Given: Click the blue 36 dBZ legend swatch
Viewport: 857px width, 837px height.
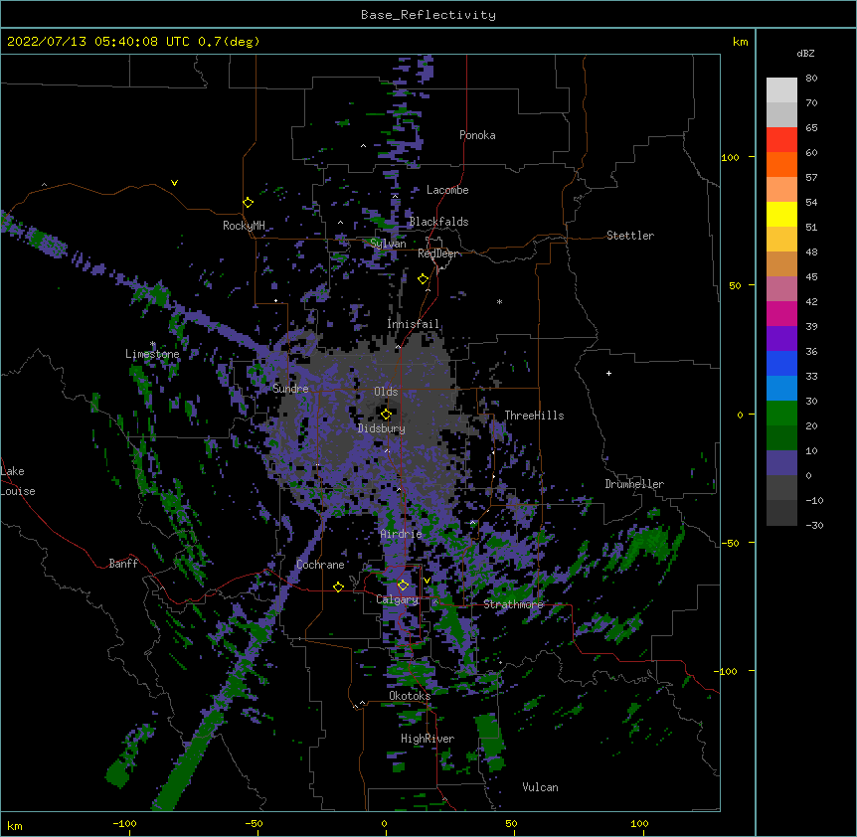Looking at the screenshot, I should [x=781, y=363].
